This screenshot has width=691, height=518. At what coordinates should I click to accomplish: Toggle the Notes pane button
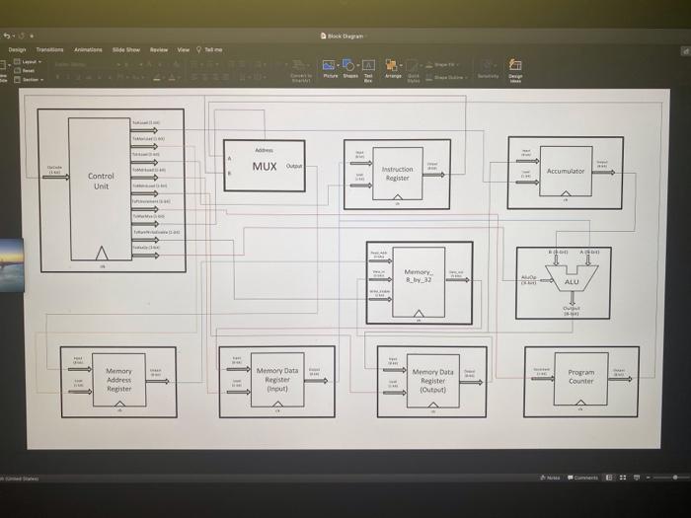click(x=550, y=478)
